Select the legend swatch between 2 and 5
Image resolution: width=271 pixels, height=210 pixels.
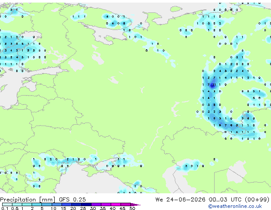coord(37,204)
